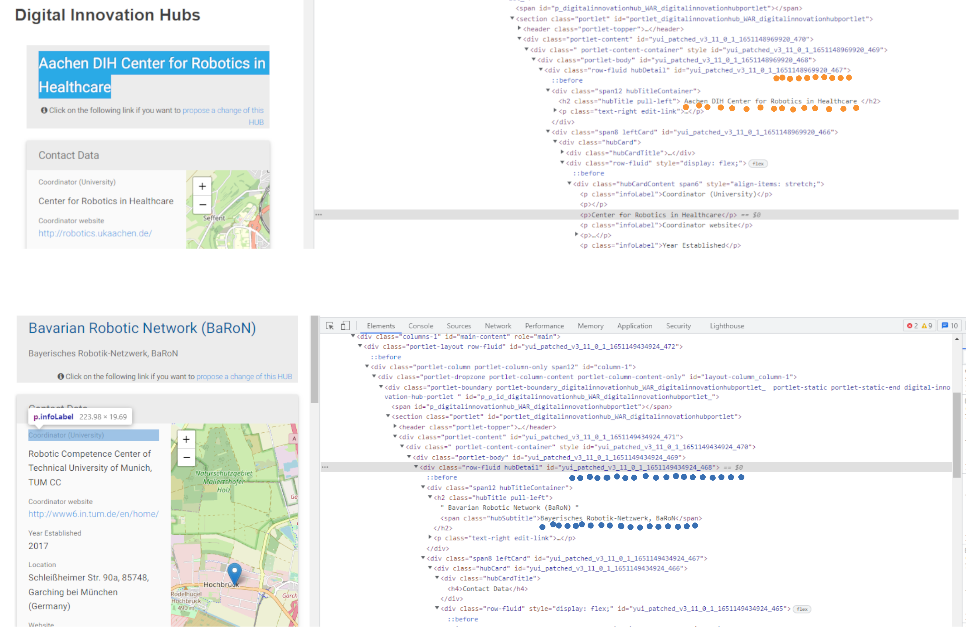Zoom in on the Aachen hub map

click(203, 187)
